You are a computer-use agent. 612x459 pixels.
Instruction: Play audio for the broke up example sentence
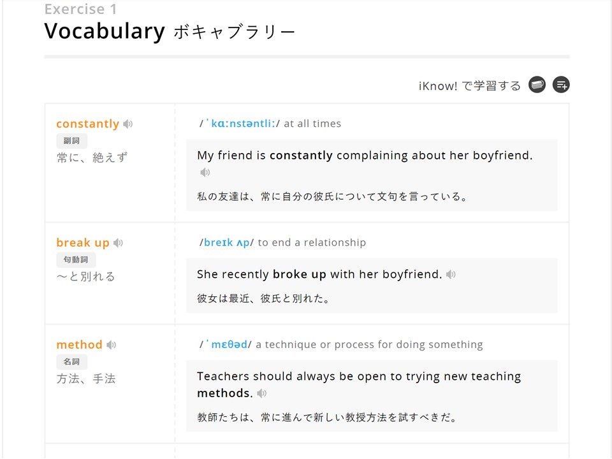[x=451, y=274]
